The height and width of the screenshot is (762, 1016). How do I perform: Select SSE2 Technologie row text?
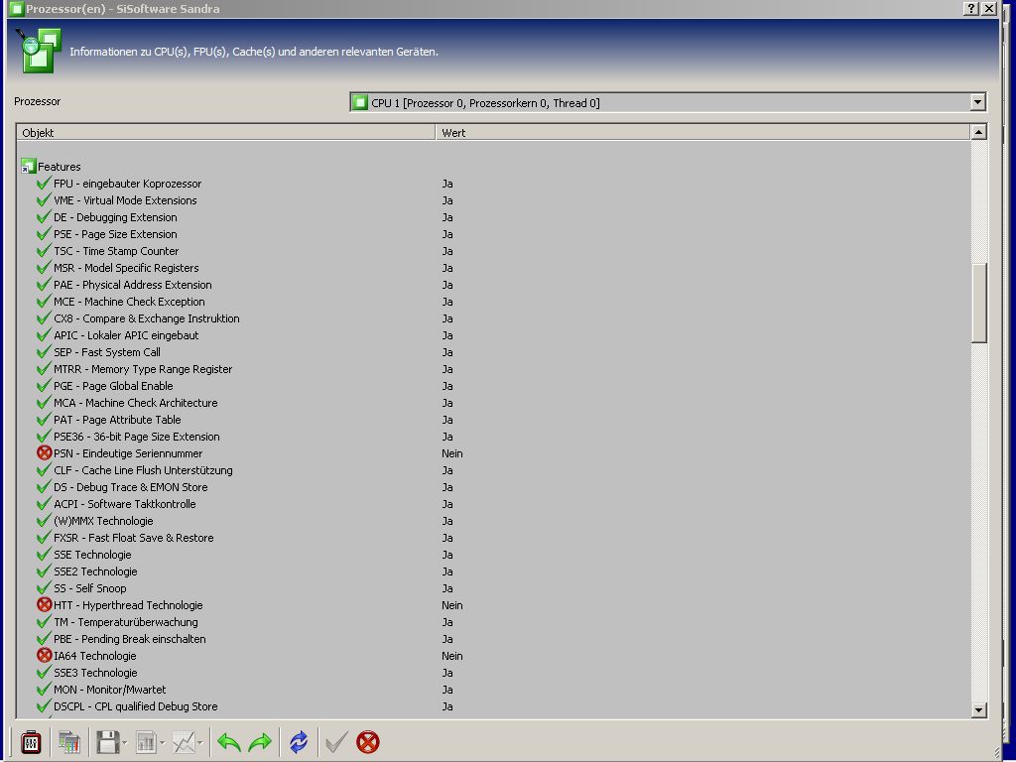click(x=95, y=571)
